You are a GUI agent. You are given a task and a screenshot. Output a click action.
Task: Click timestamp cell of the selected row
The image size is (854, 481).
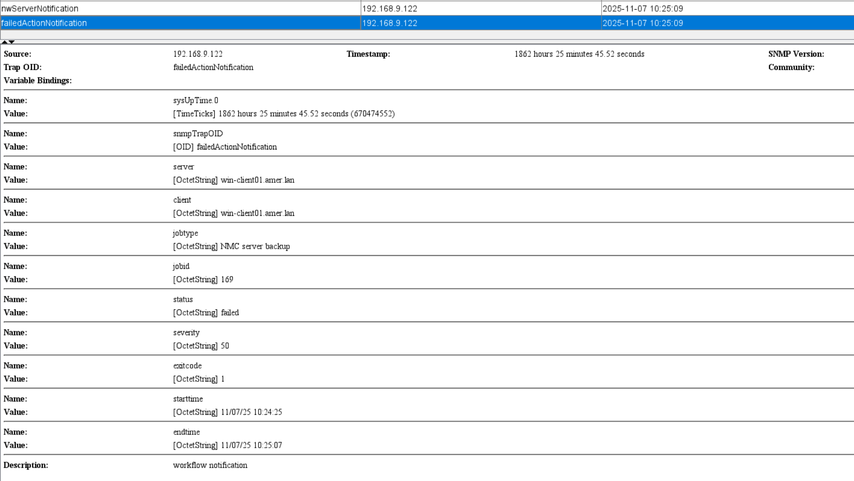point(642,23)
